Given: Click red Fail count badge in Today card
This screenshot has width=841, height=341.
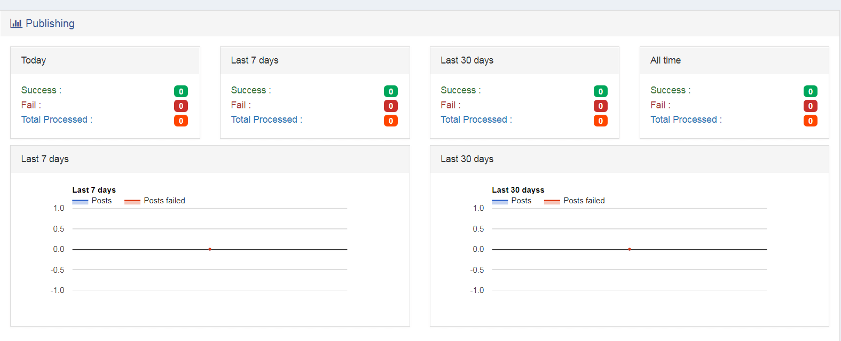Looking at the screenshot, I should (181, 106).
